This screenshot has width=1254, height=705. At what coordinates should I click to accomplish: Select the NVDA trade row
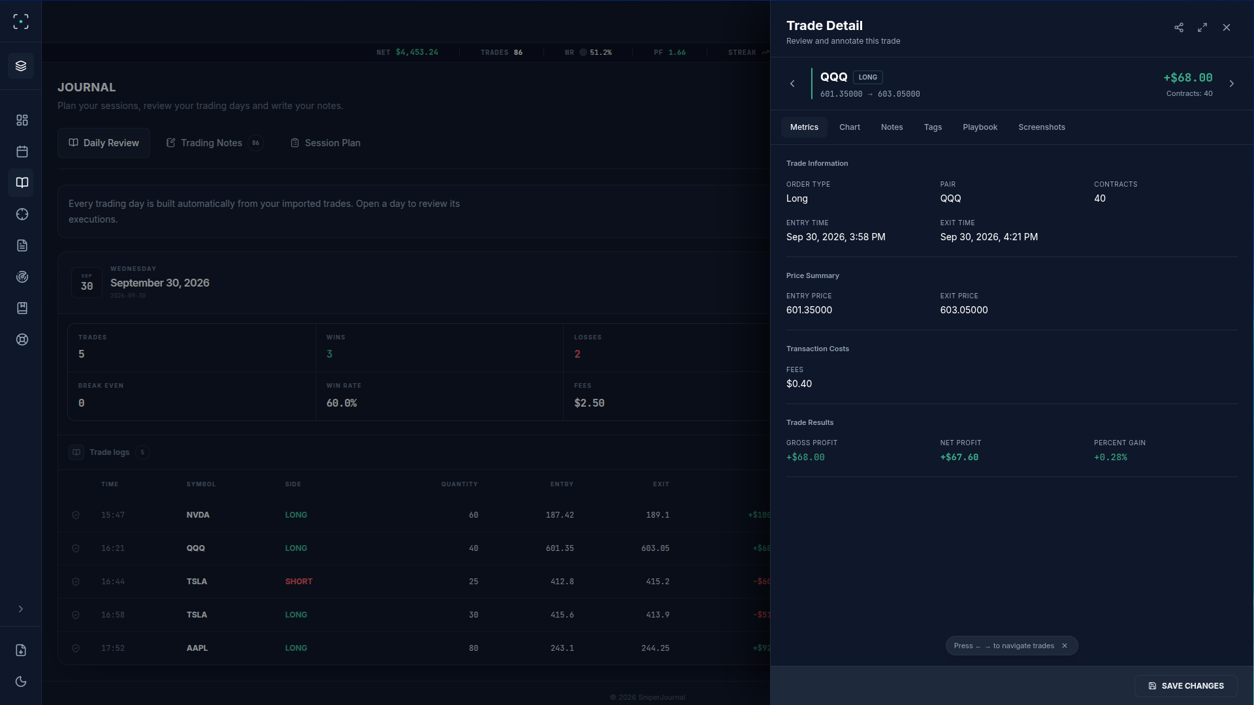coord(414,515)
